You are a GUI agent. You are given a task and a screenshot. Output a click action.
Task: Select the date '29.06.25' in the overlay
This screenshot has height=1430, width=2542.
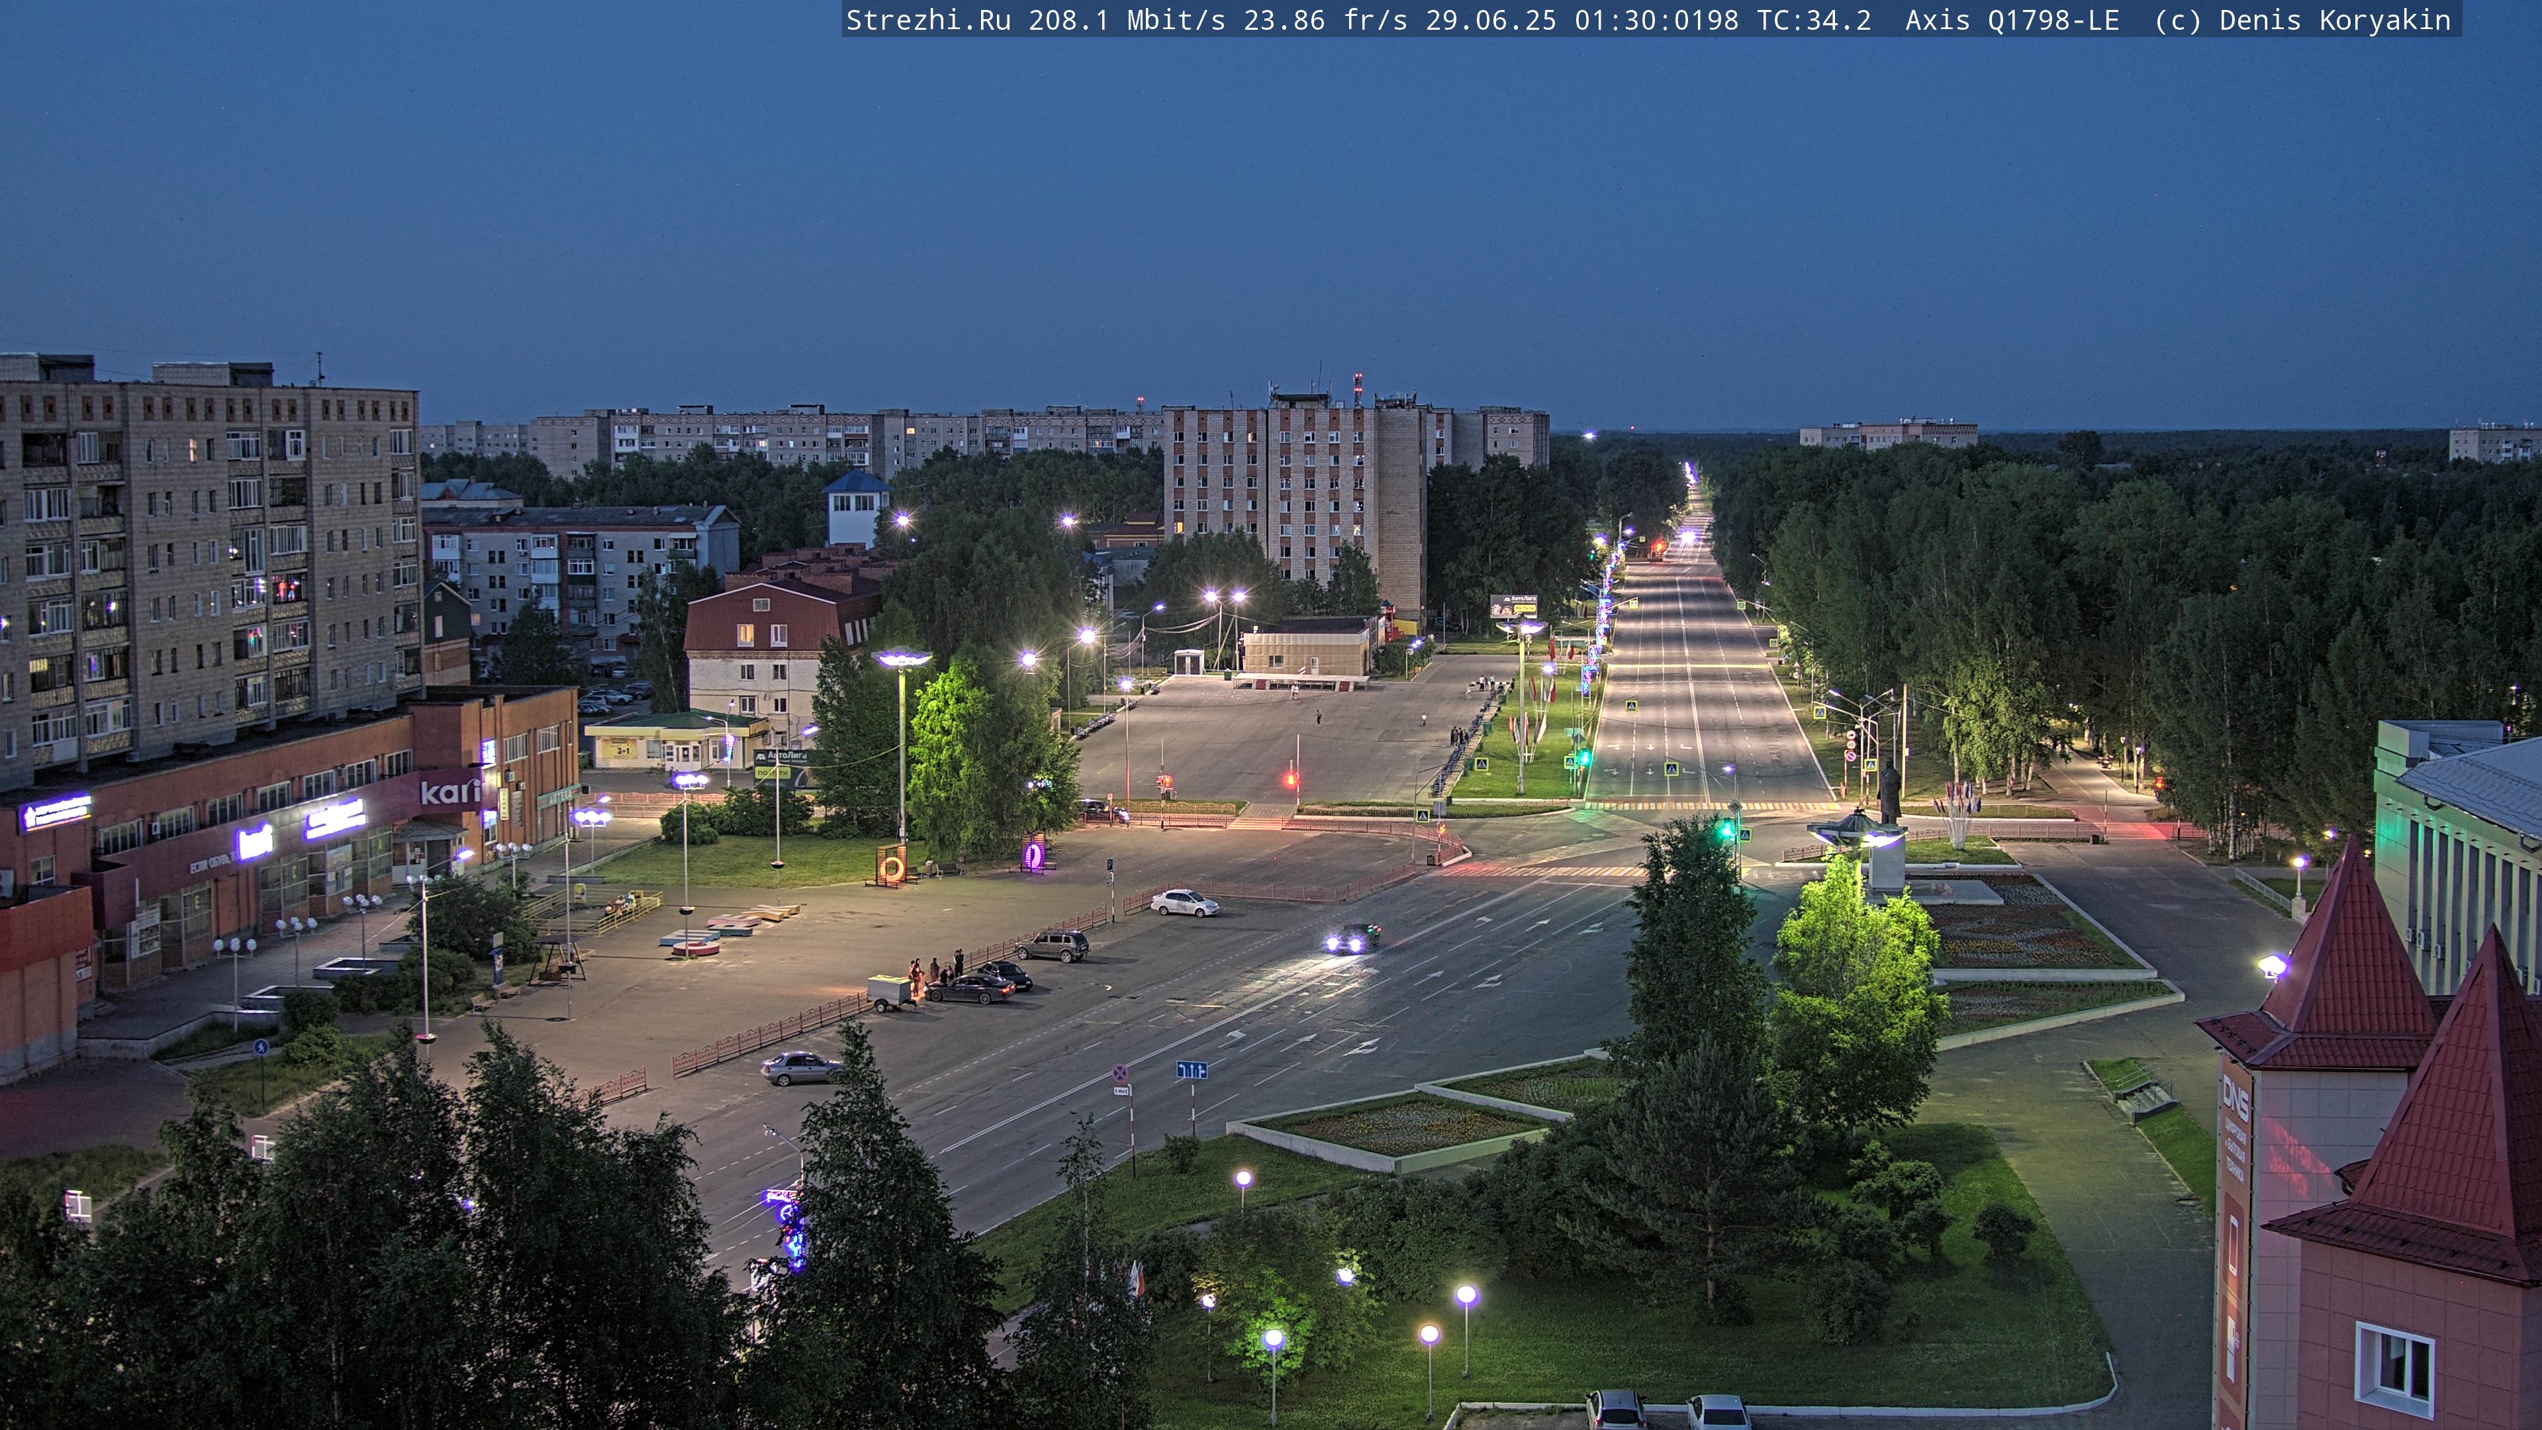coord(1491,21)
